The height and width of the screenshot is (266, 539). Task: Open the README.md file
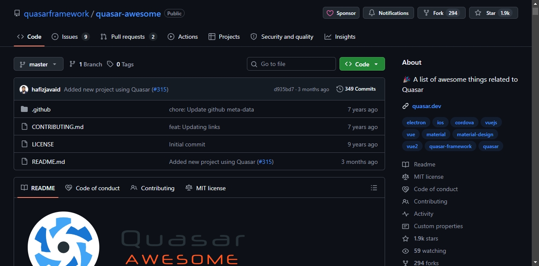(x=48, y=162)
